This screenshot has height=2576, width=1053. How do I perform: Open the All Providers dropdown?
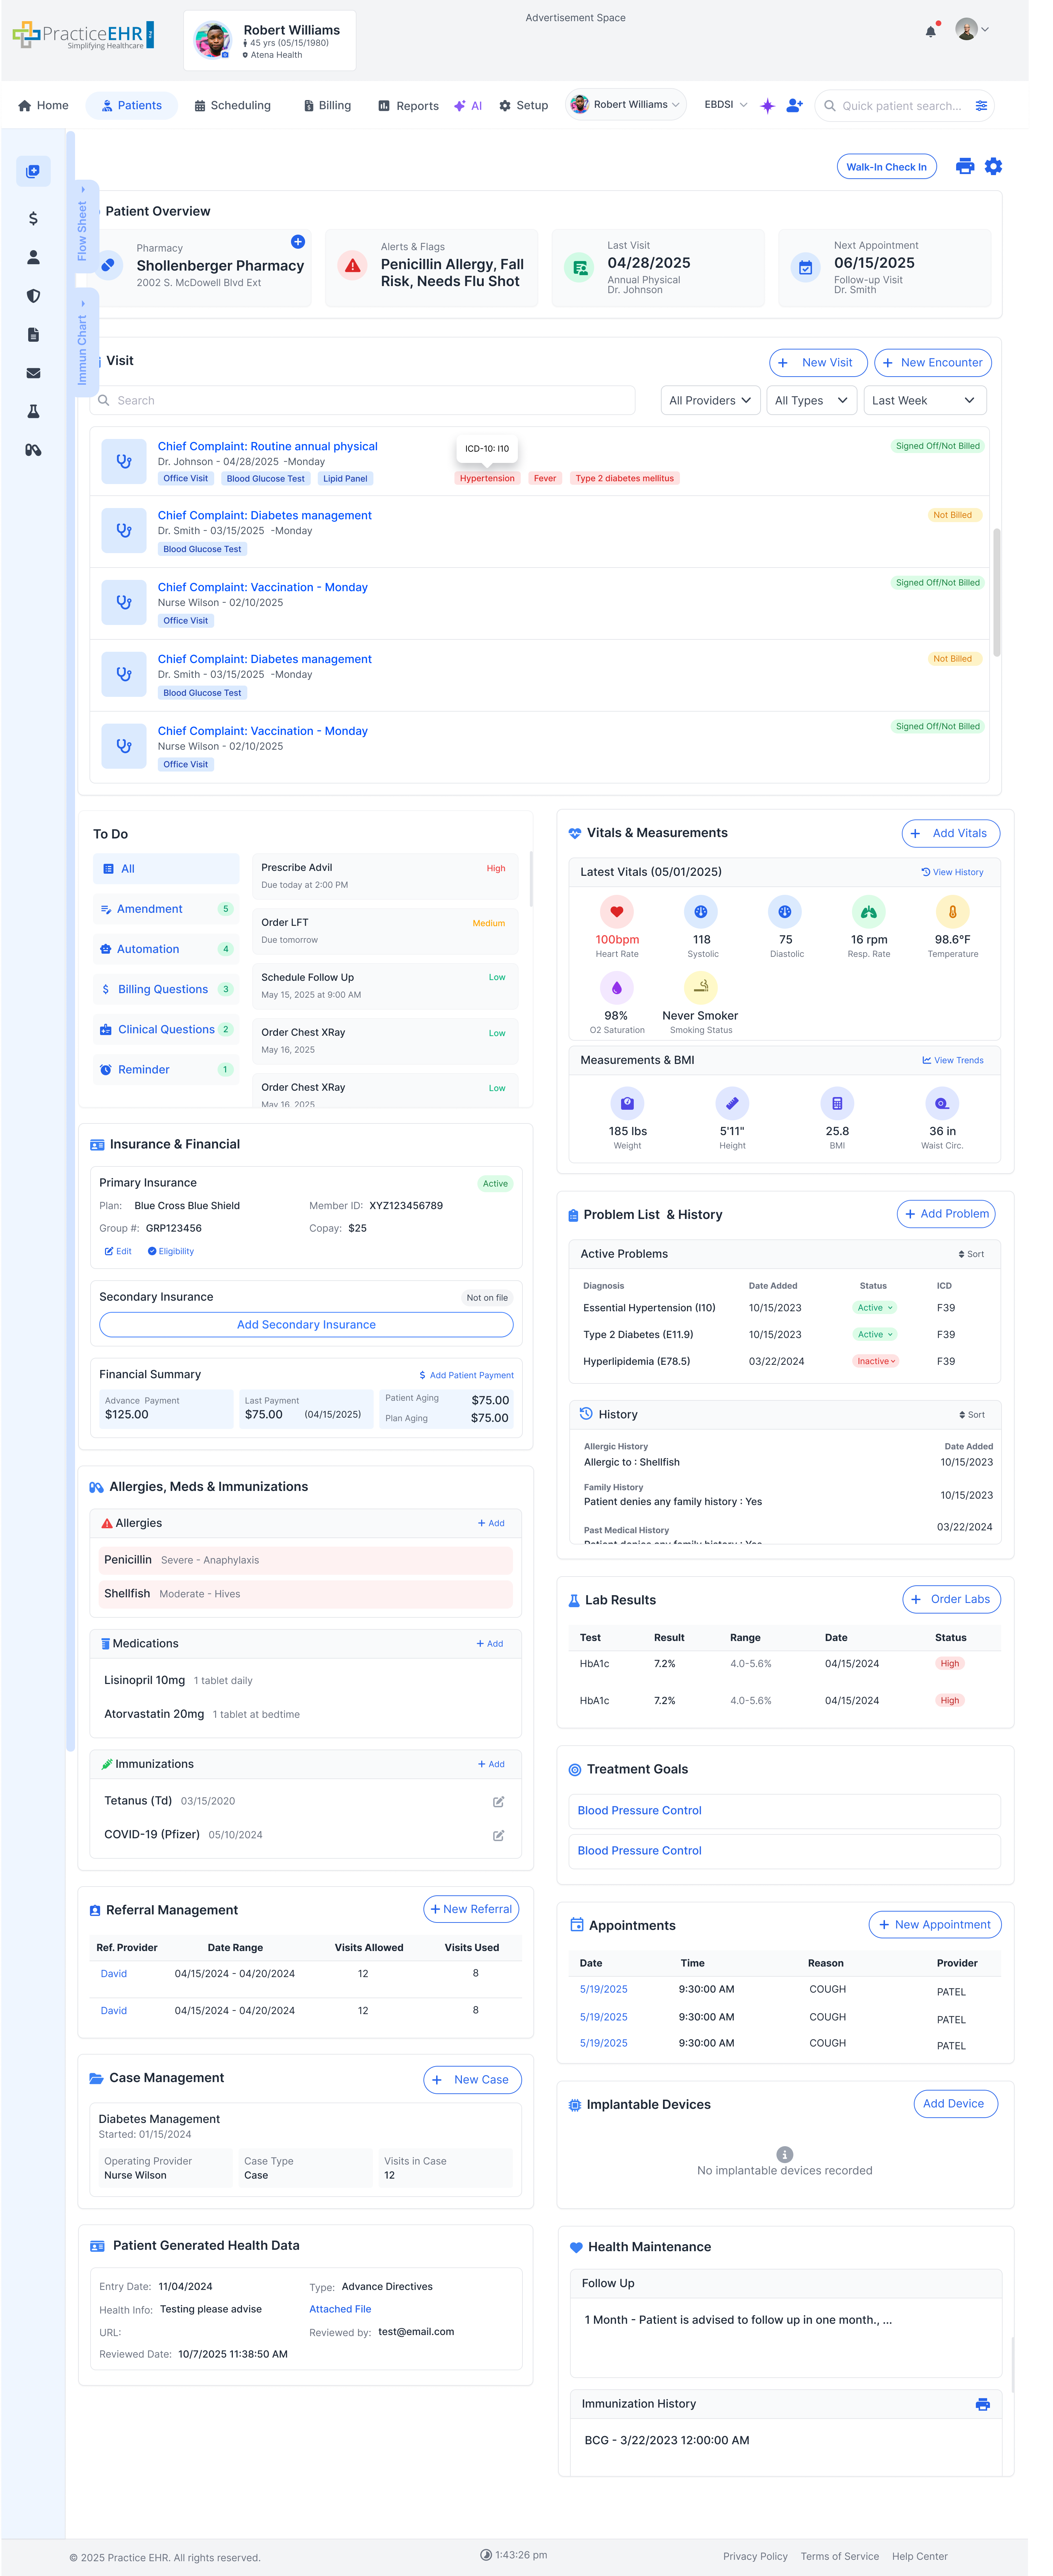pyautogui.click(x=710, y=400)
